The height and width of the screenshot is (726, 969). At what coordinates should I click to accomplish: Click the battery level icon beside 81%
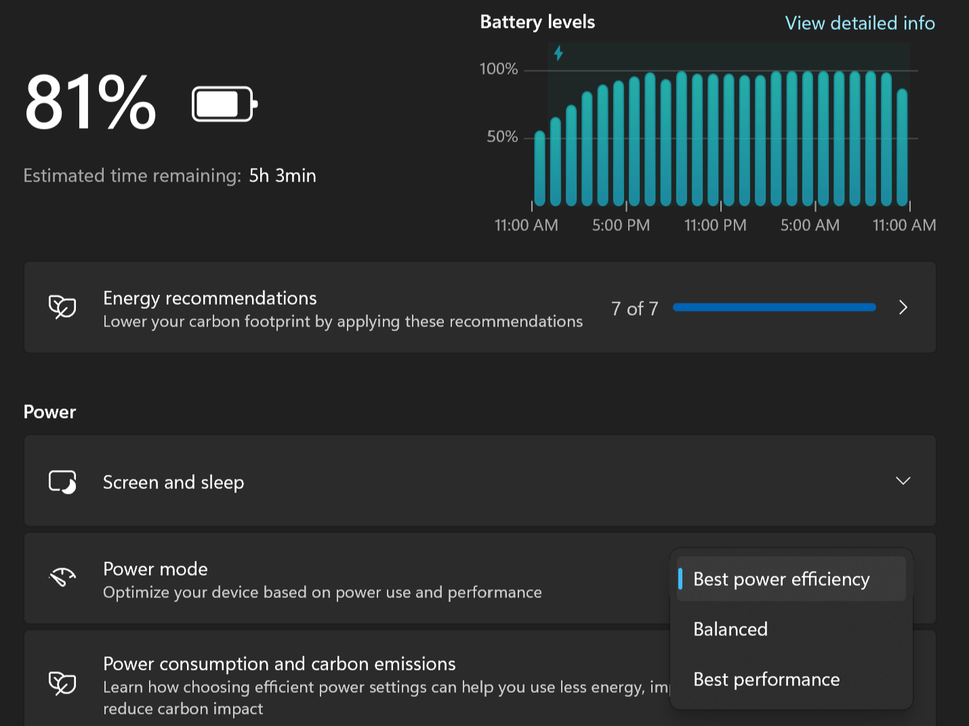224,104
